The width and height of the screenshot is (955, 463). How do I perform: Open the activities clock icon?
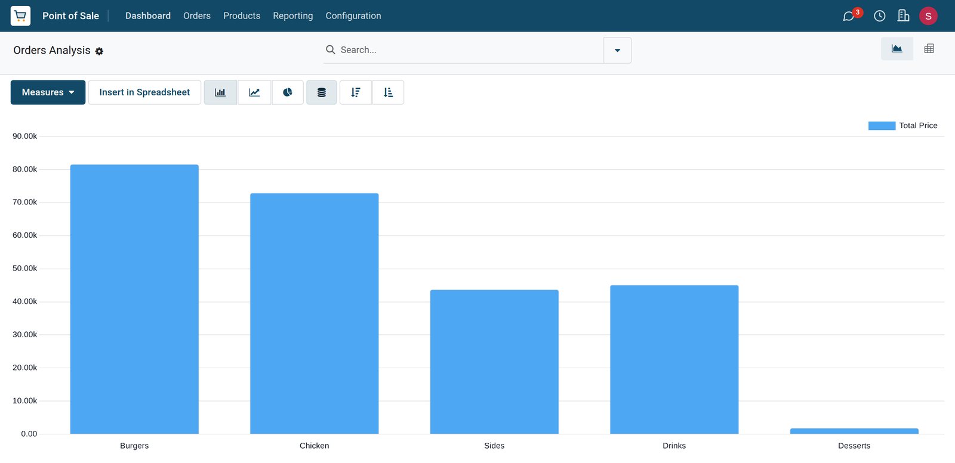point(880,16)
